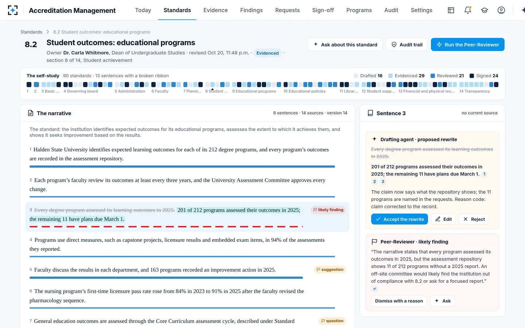This screenshot has height=328, width=525.
Task: Click the book icon beside Sentence 3
Action: pyautogui.click(x=370, y=113)
